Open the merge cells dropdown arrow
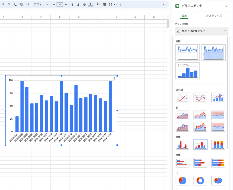233x190 pixels. [x=115, y=5]
